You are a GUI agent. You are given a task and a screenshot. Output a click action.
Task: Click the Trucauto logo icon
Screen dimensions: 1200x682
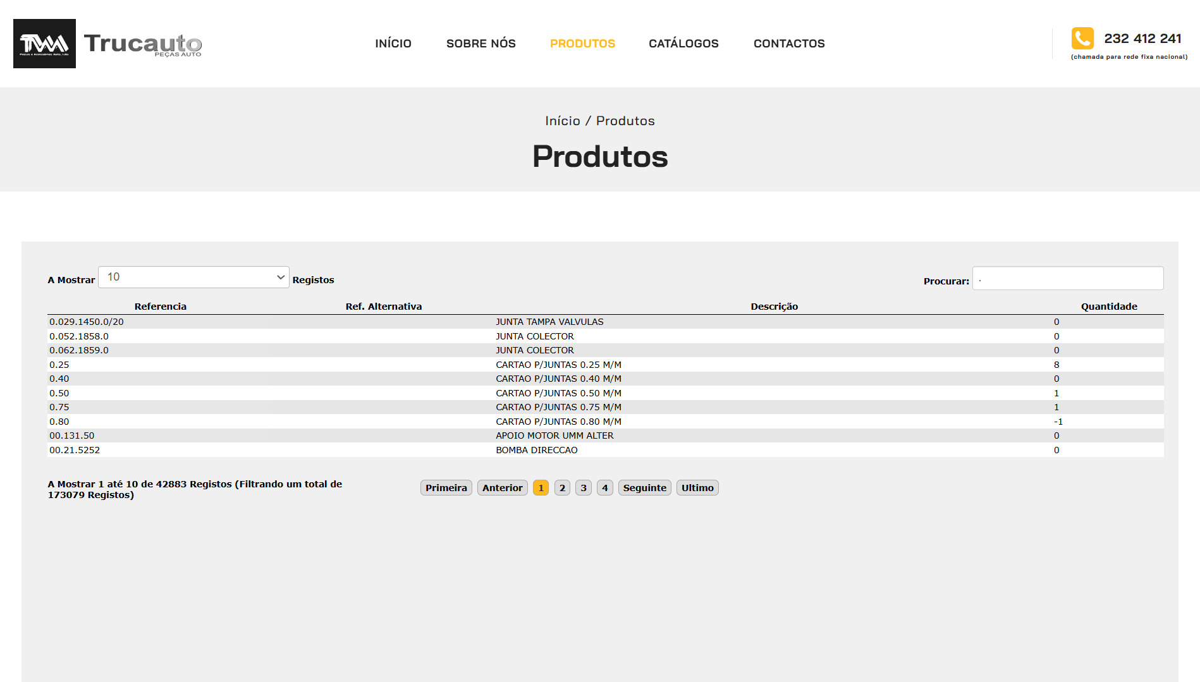tap(44, 44)
